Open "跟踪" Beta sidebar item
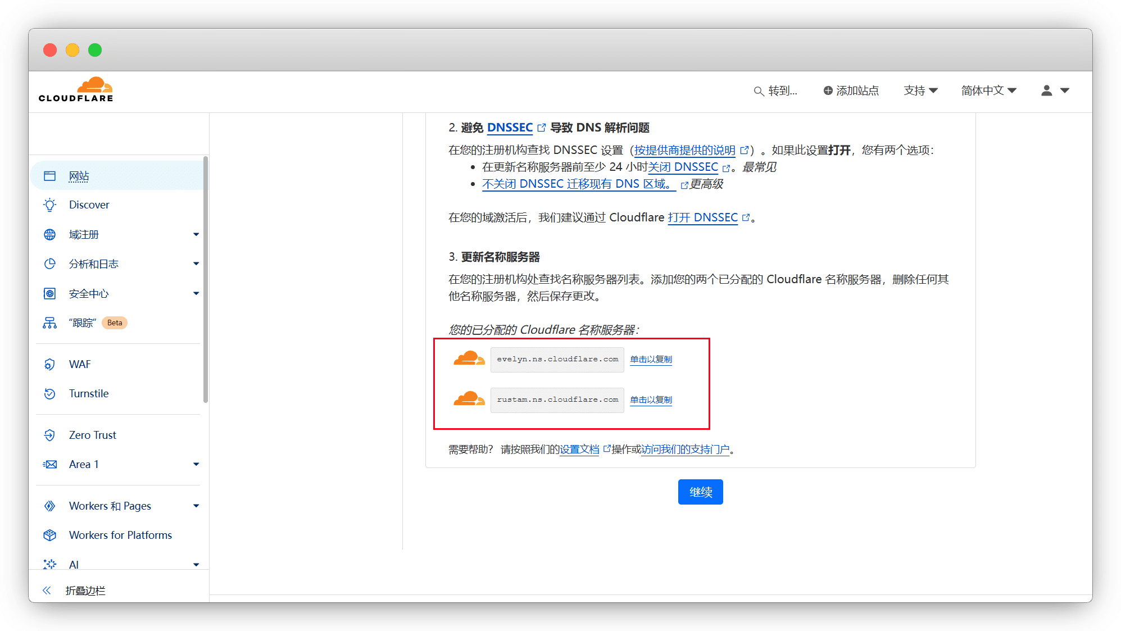 83,323
